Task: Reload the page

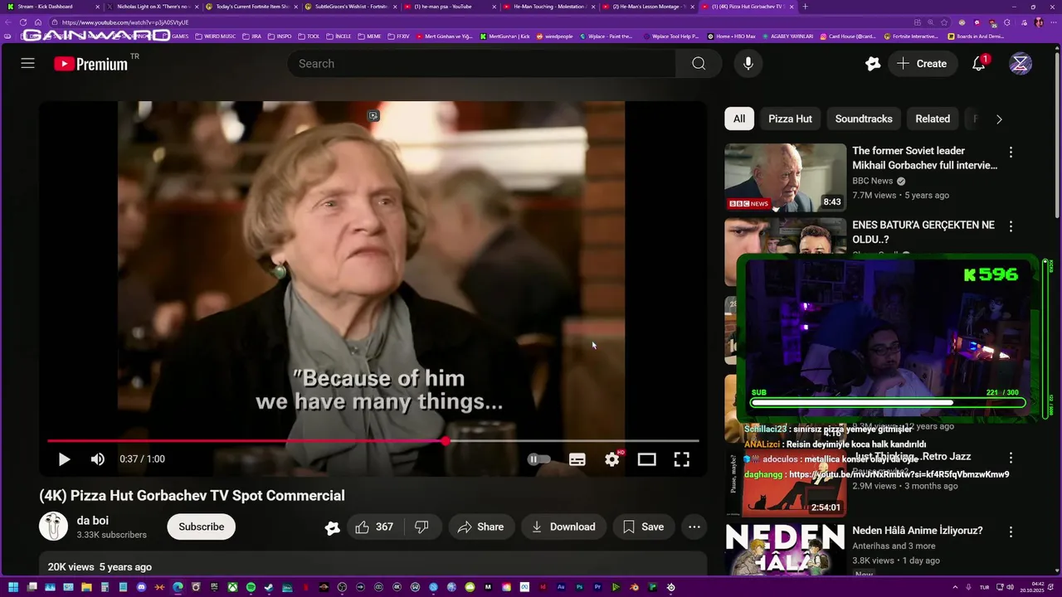Action: (x=23, y=22)
